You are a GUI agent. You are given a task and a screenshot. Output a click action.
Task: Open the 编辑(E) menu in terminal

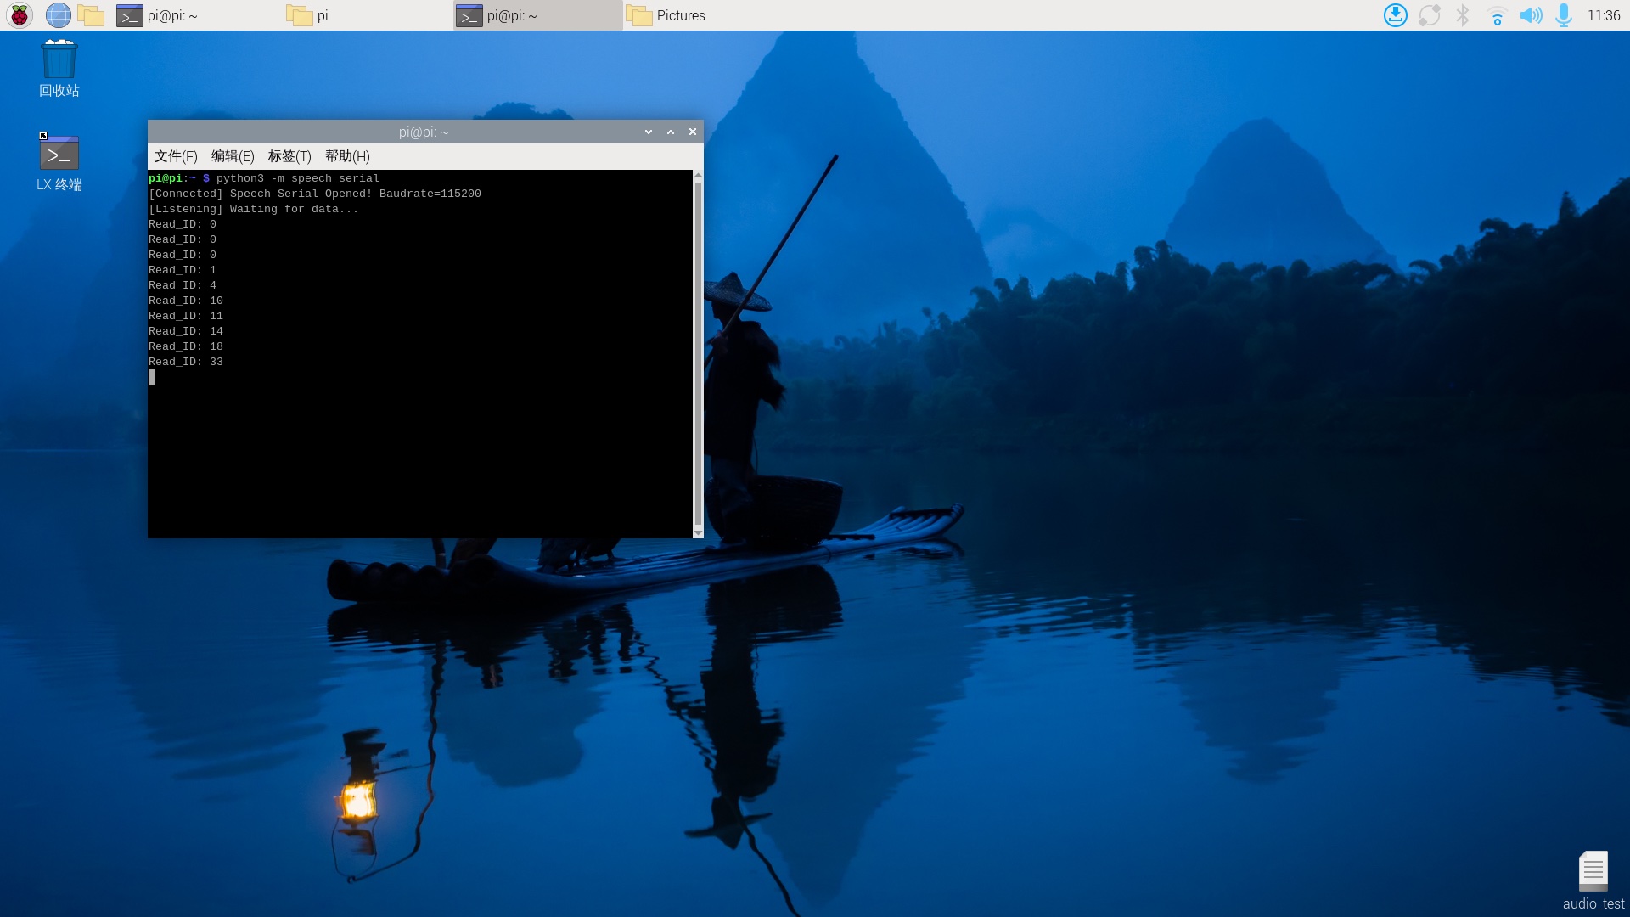(x=233, y=156)
